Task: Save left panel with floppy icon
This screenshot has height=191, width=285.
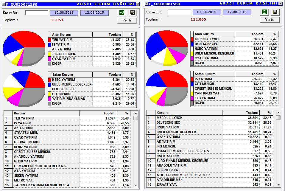Action: (133, 13)
